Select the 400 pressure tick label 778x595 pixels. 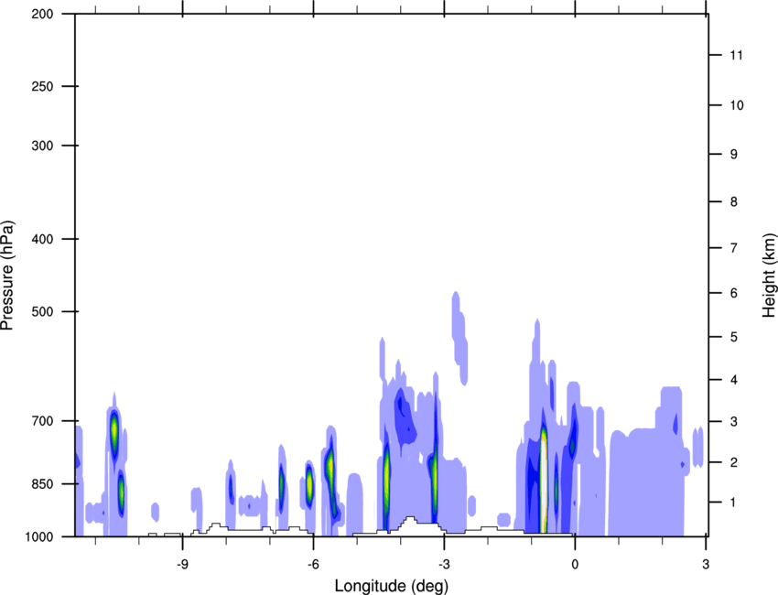pos(42,239)
